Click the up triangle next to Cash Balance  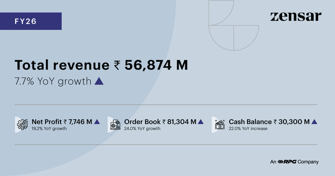pyautogui.click(x=314, y=122)
